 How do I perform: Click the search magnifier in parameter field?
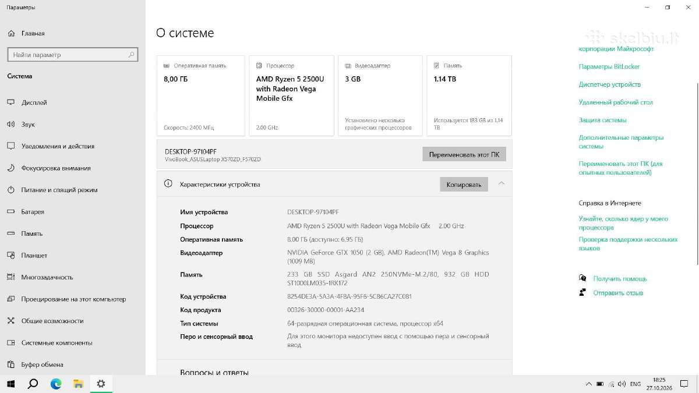point(132,55)
